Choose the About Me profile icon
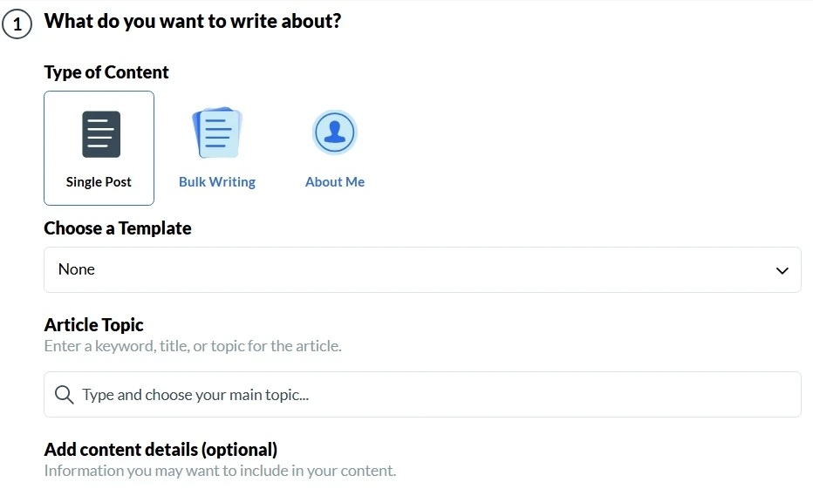 pyautogui.click(x=335, y=132)
